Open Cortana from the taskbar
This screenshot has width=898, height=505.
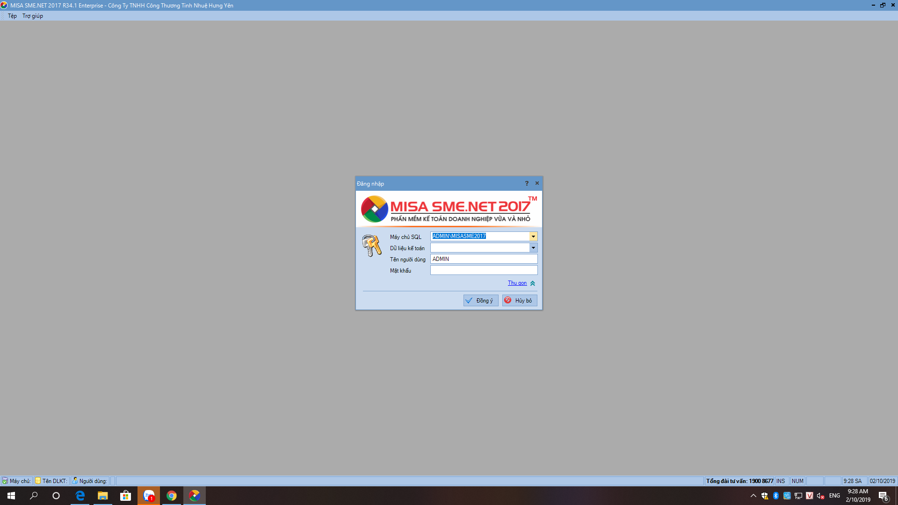coord(56,496)
